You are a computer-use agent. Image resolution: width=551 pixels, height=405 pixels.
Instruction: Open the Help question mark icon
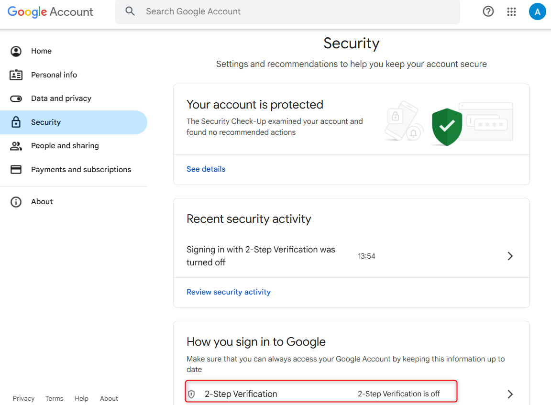coord(488,11)
